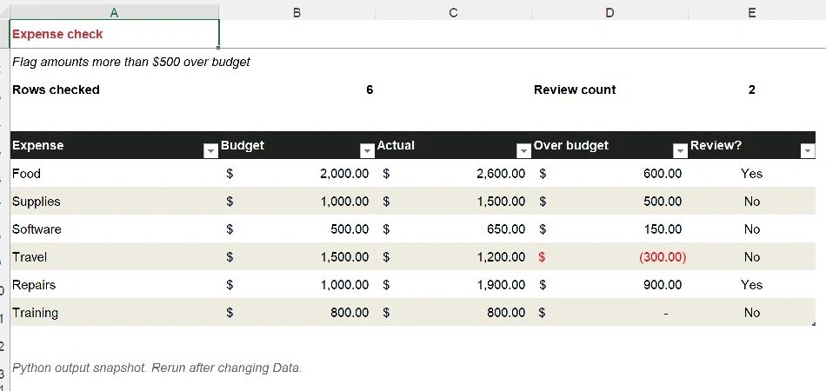The width and height of the screenshot is (826, 391).
Task: Select the Supplies expense cell
Action: [114, 201]
